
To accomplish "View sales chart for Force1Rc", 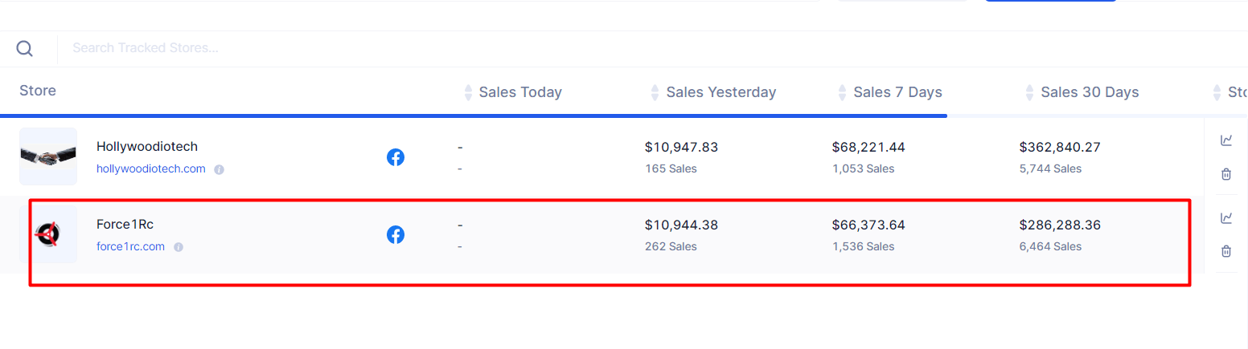I will pyautogui.click(x=1226, y=217).
